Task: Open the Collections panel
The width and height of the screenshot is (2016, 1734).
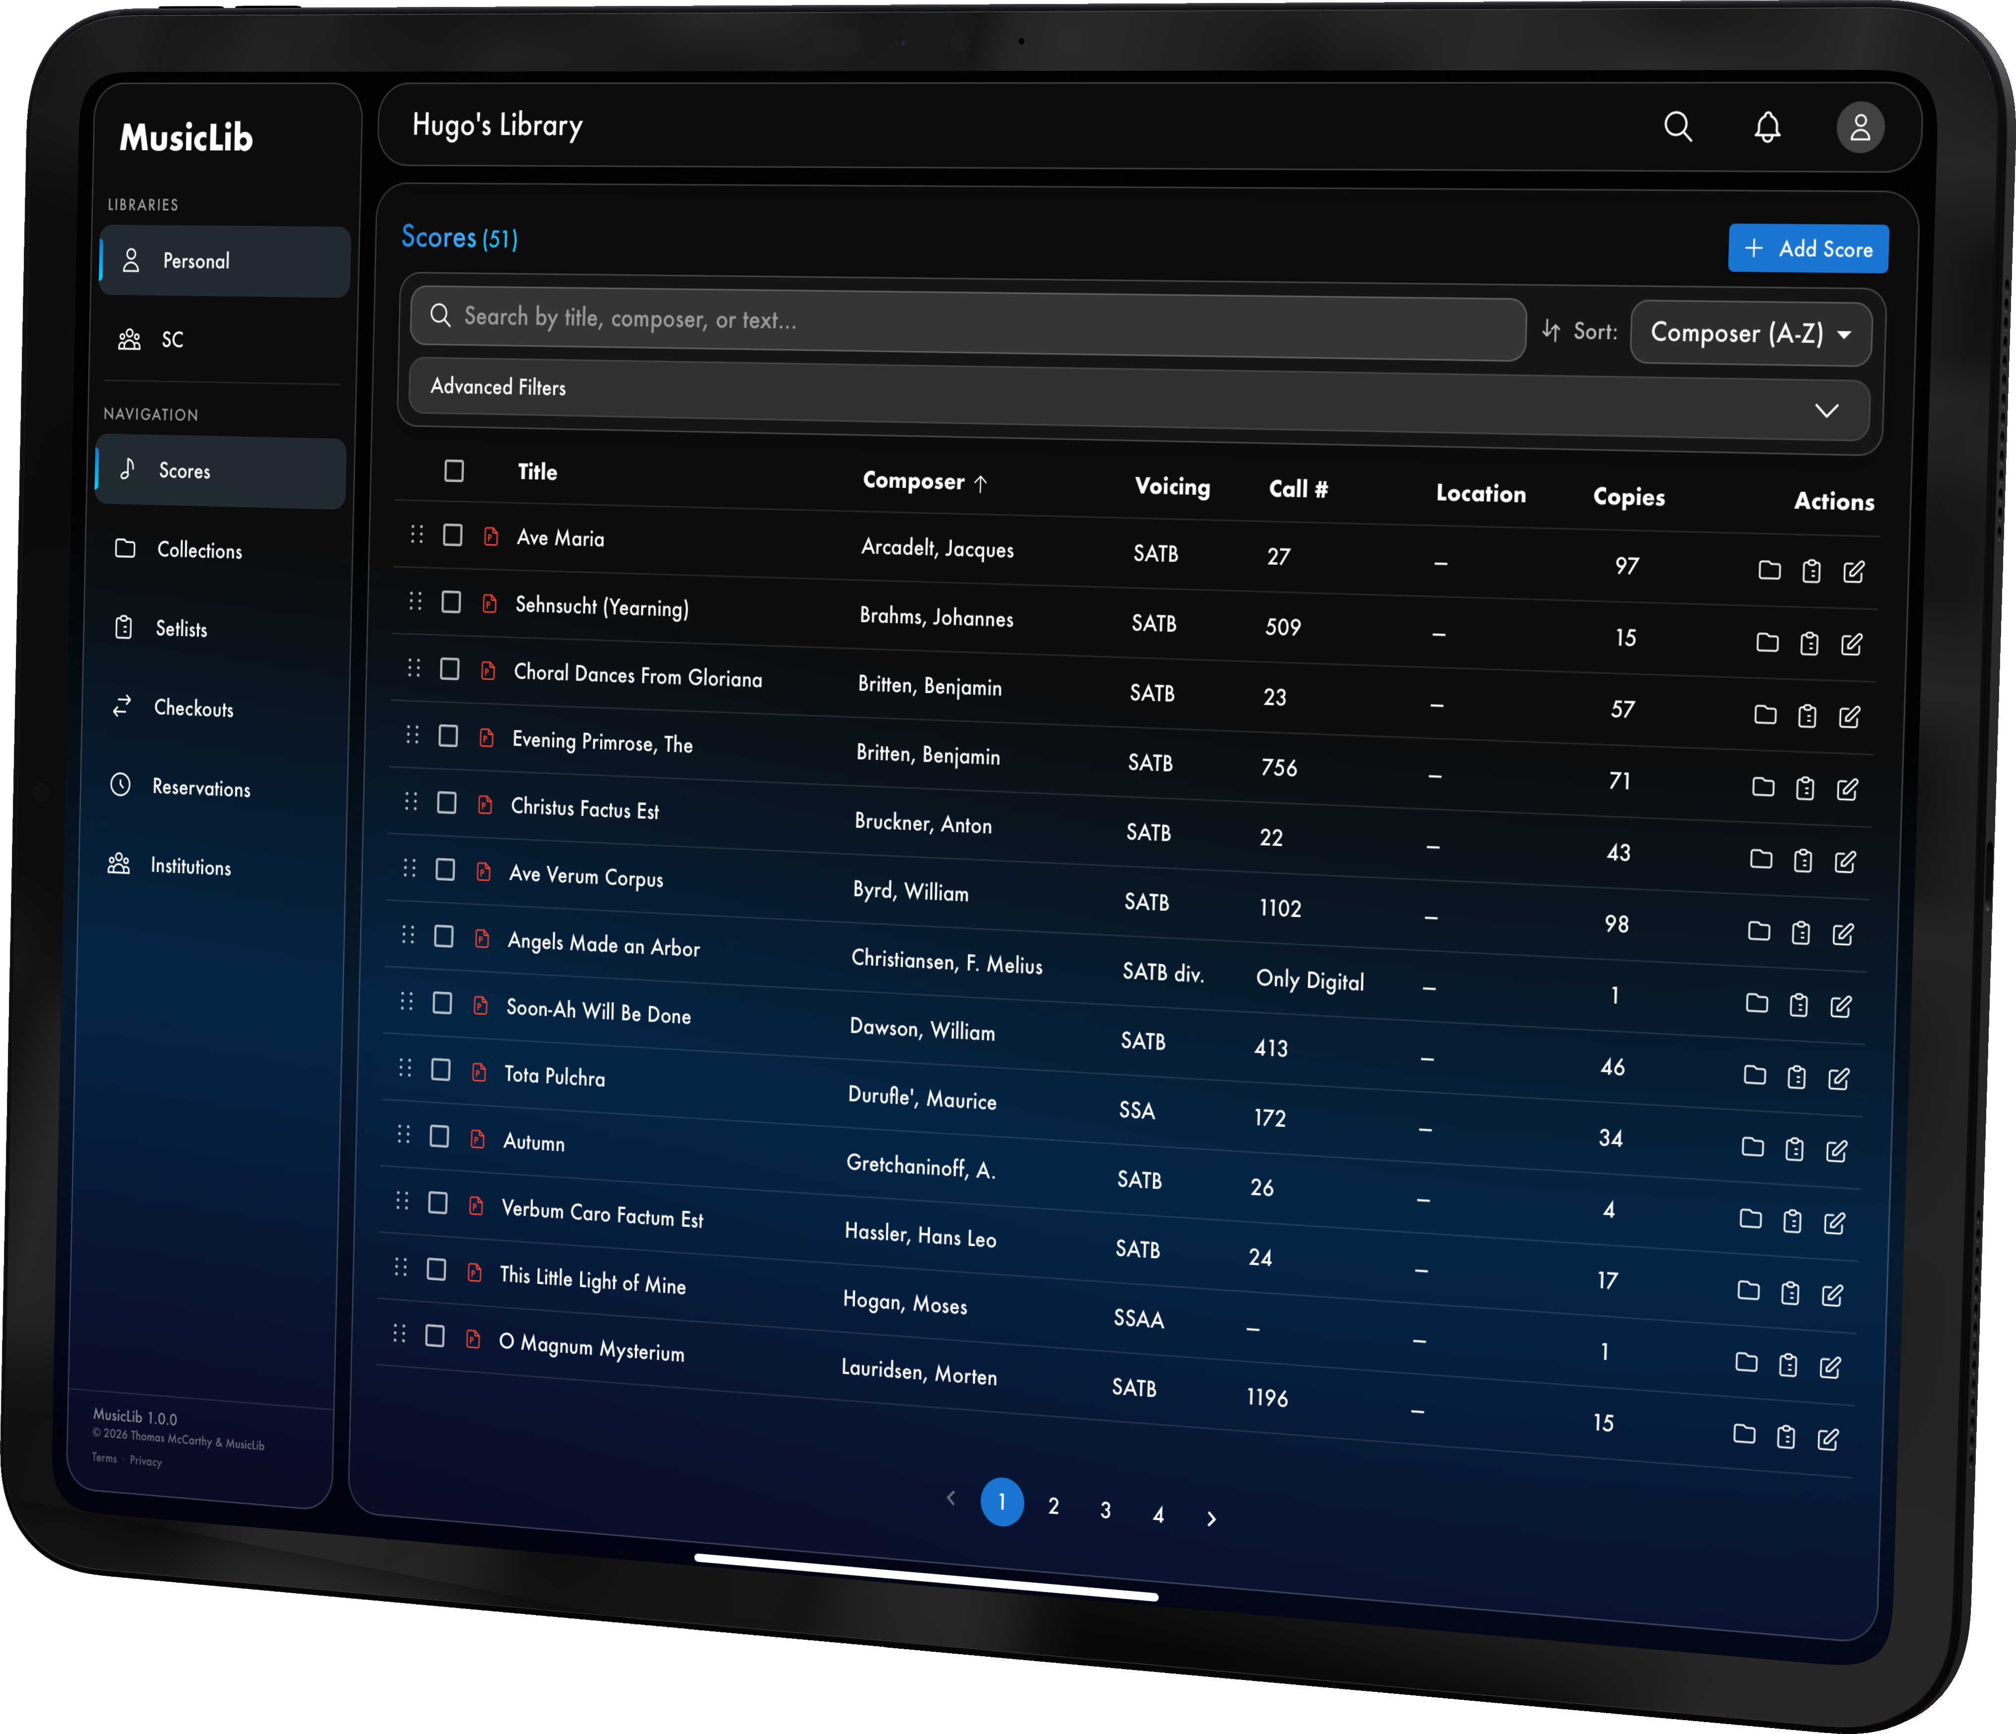Action: [x=199, y=550]
